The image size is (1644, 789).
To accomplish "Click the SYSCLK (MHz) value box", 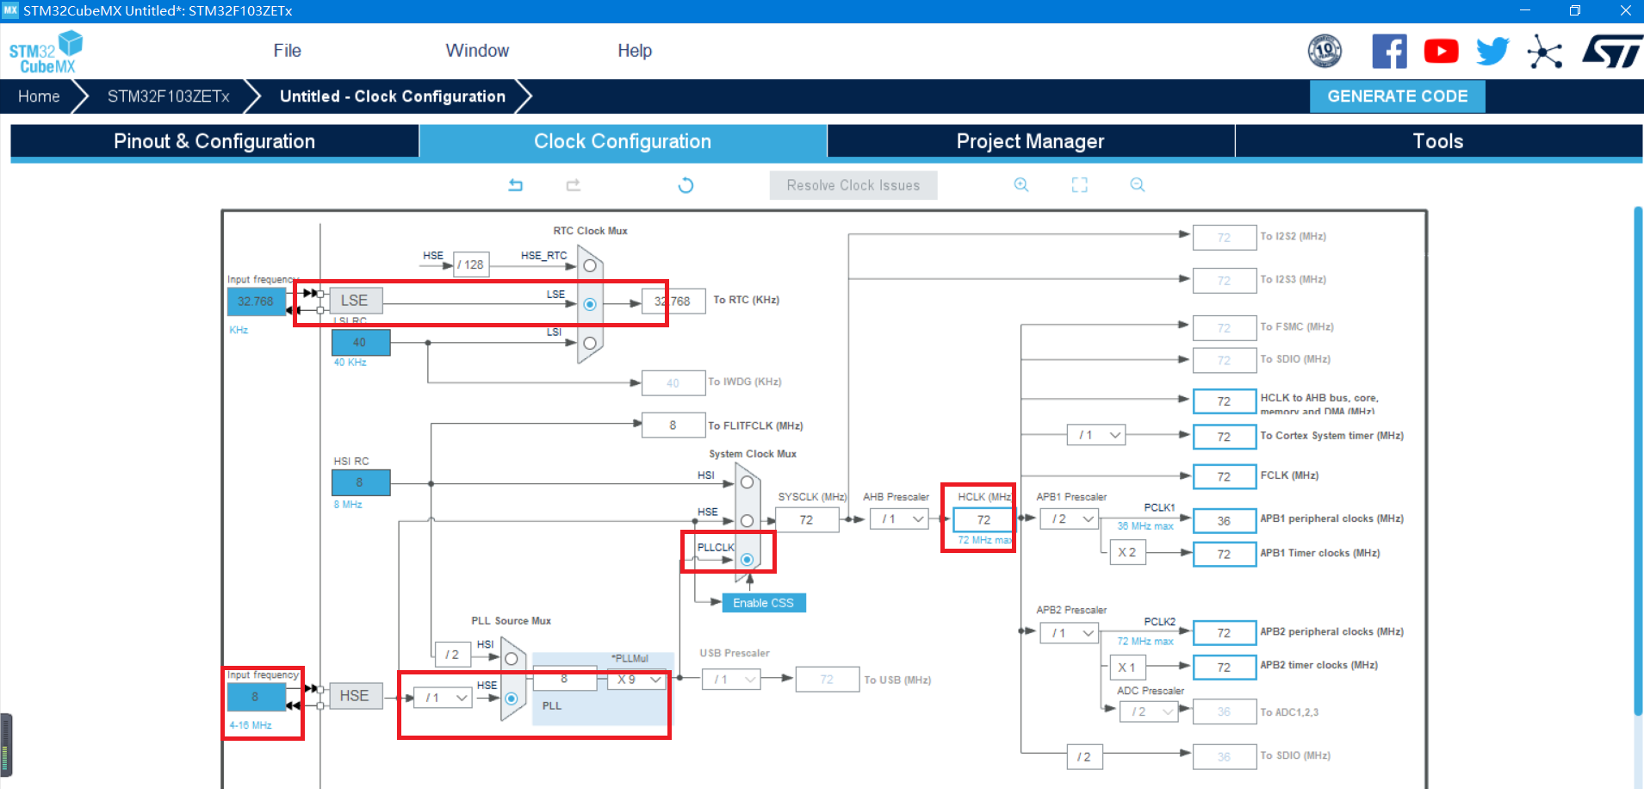I will (807, 519).
